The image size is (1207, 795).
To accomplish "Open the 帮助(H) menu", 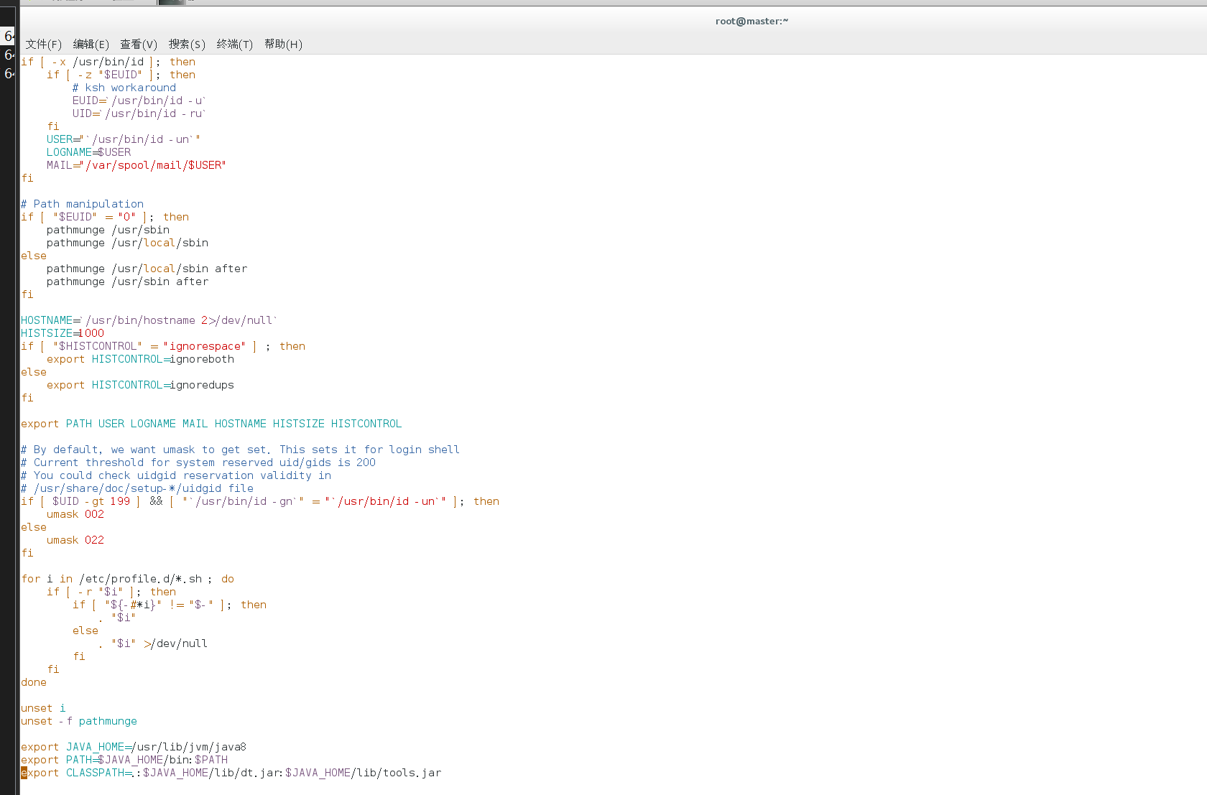I will pos(283,45).
